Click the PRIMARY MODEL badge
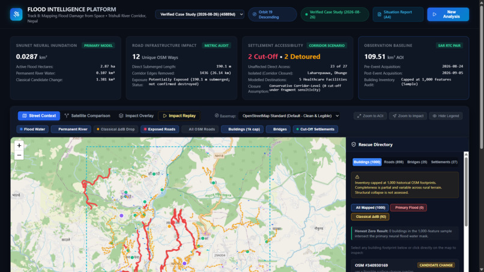Viewport: 484px width, 272px height. (98, 46)
